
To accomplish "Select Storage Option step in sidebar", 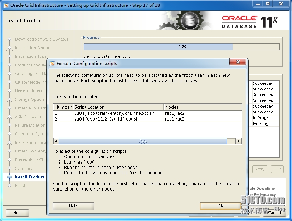I will pos(29,99).
